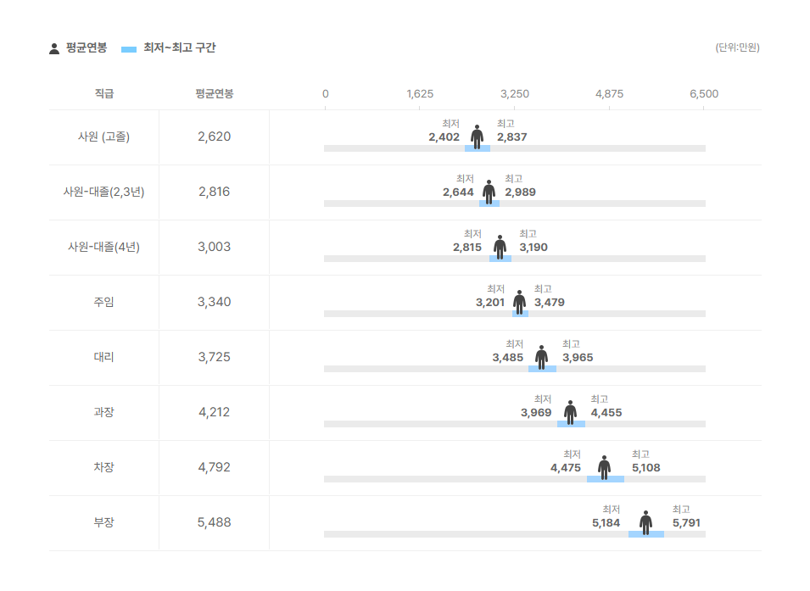Image resolution: width=810 pixels, height=591 pixels.
Task: Click the 대리 position label
Action: [104, 357]
